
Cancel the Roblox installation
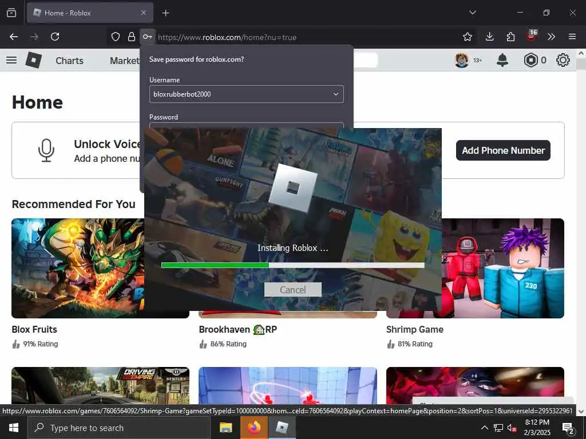pyautogui.click(x=292, y=290)
